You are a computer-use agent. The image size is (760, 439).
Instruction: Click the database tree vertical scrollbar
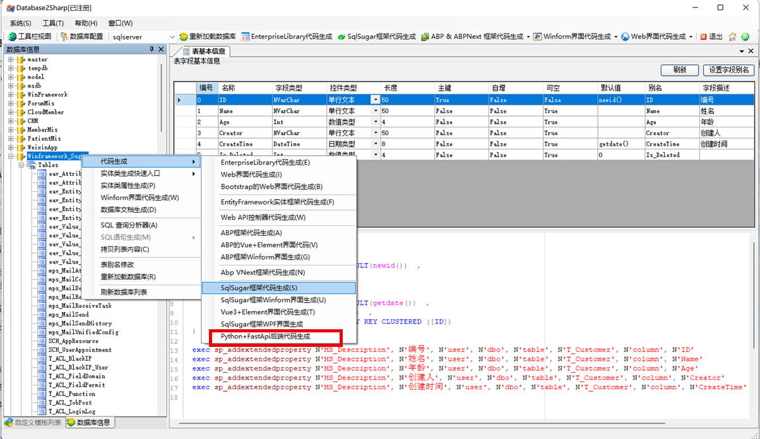163,189
